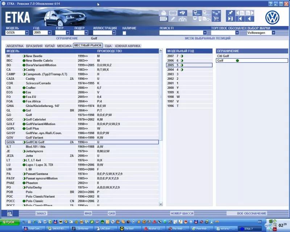Screen dimensions: 290x232
Task: Select the Scirocco/Corrado model row
Action: point(82,83)
